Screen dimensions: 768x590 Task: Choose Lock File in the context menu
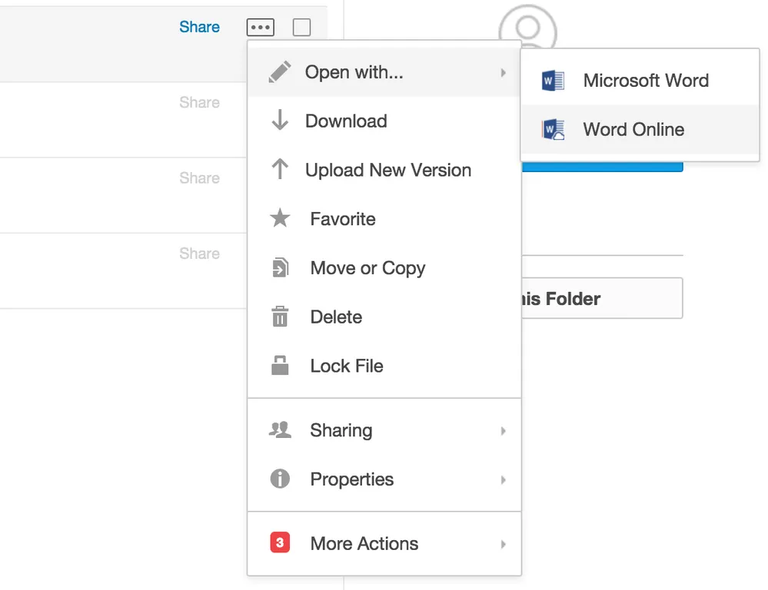coord(346,366)
